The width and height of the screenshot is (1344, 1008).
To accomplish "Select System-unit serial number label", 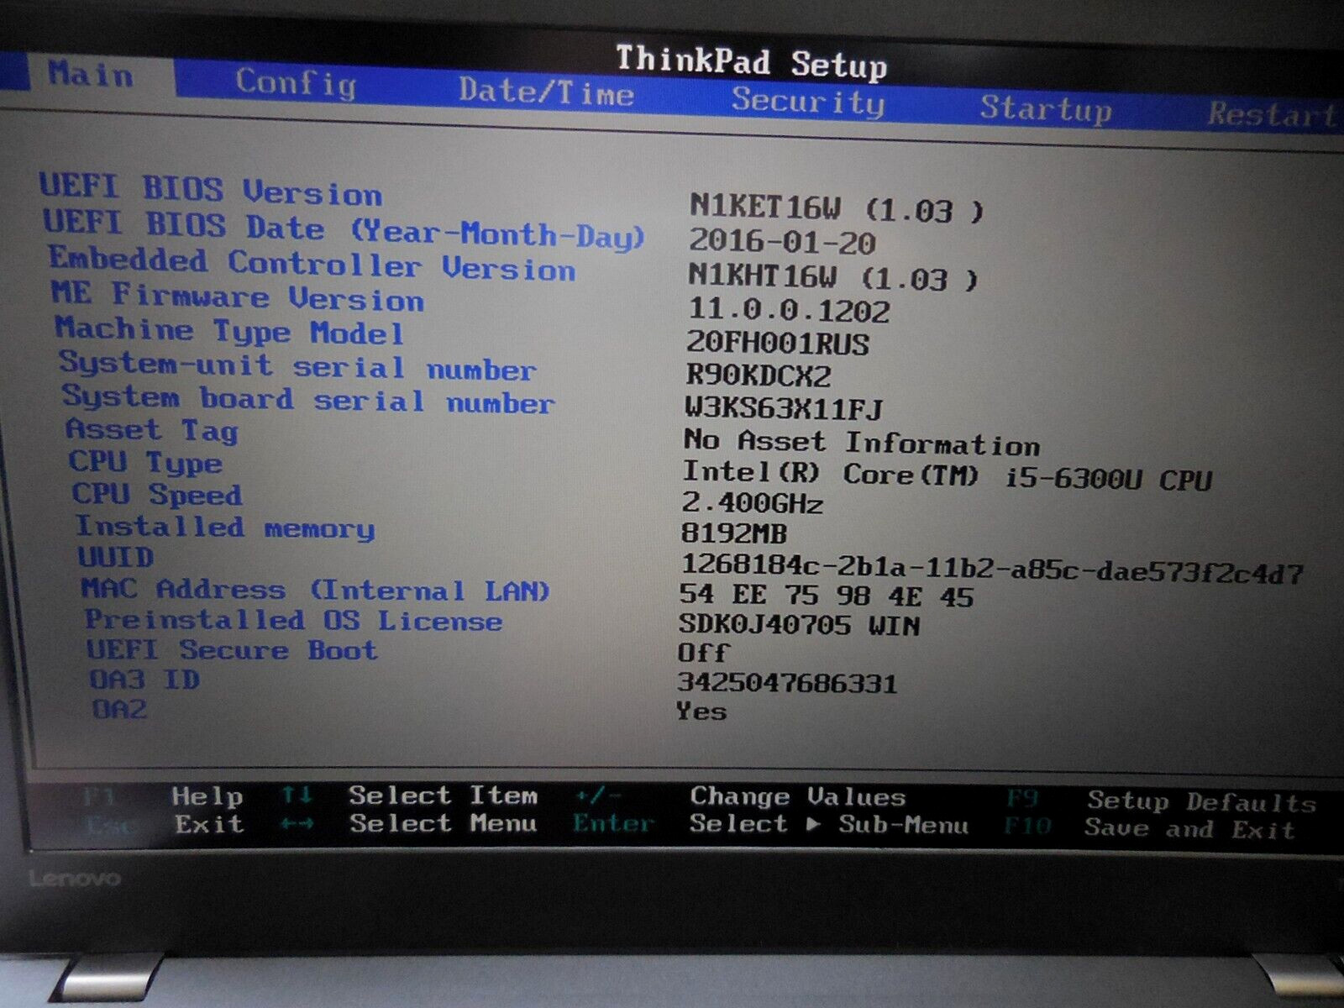I will 297,366.
